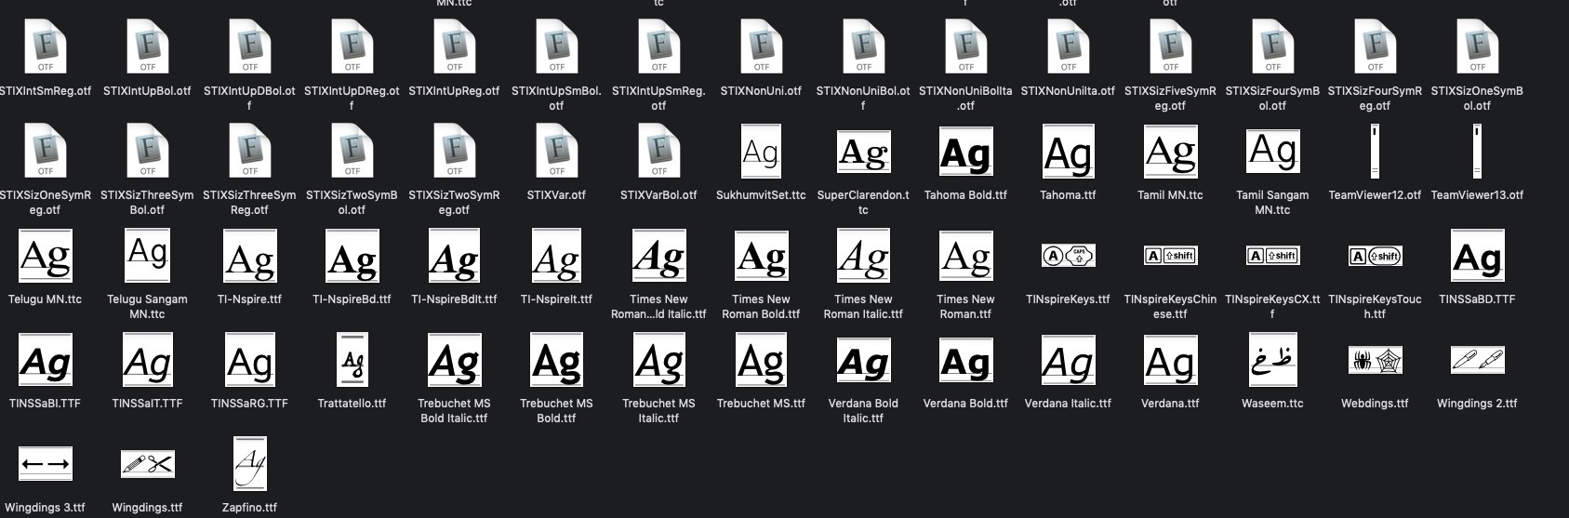Select the Telugu MN.ttc font thumbnail

[45, 256]
